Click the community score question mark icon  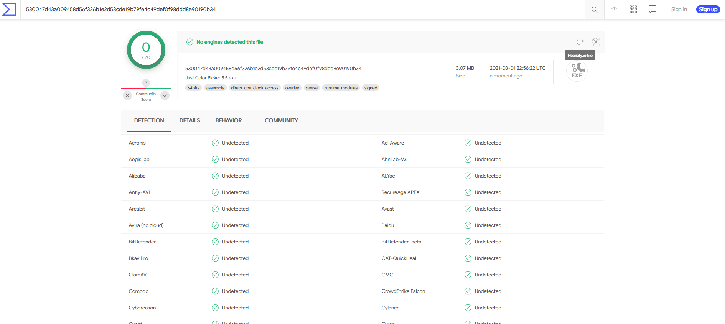click(146, 82)
